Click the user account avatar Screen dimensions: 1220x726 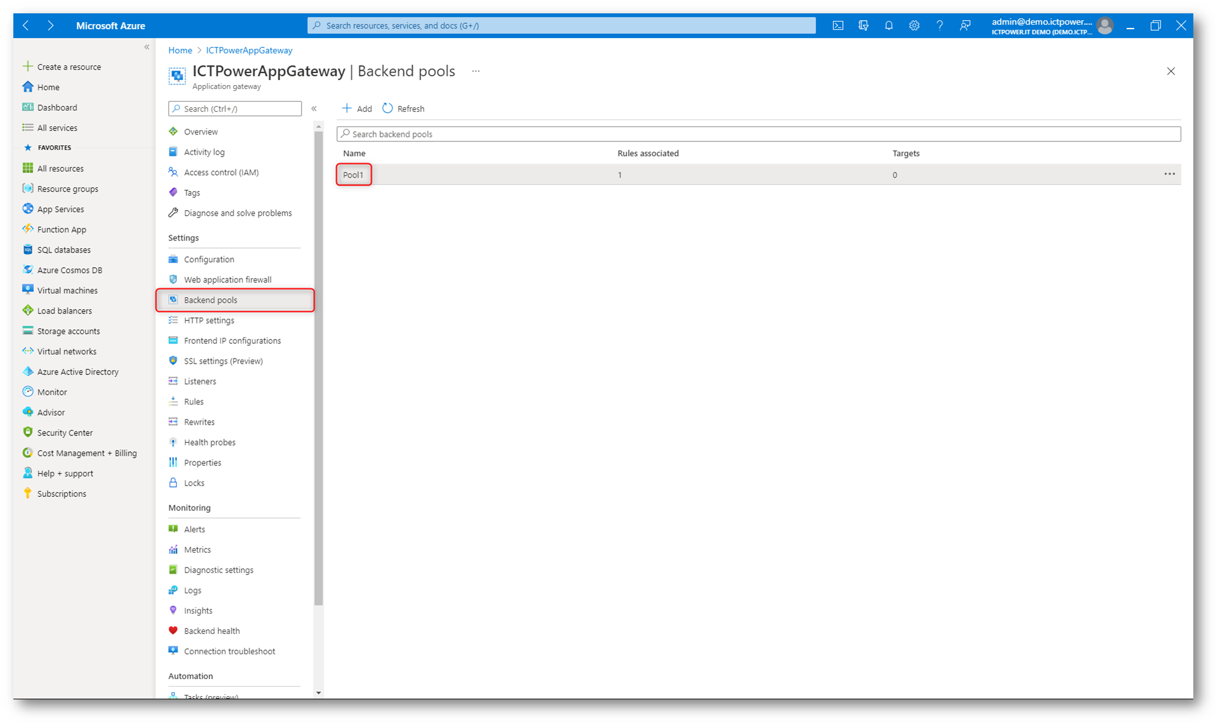coord(1105,25)
